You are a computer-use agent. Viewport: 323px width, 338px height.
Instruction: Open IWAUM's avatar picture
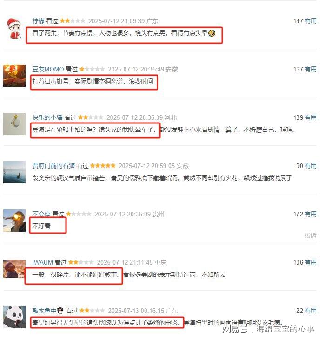click(x=14, y=269)
